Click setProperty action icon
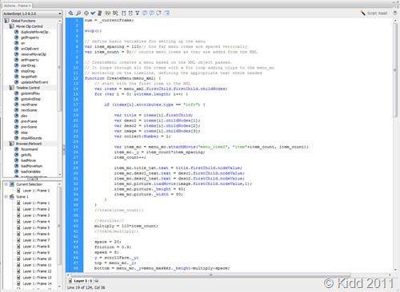Image resolution: width=400 pixels, height=292 pixels. [x=17, y=60]
